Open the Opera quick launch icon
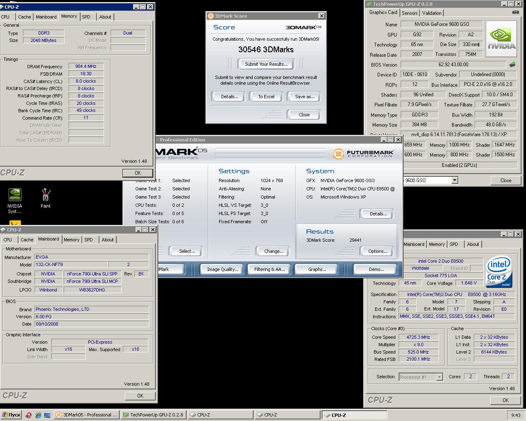The image size is (526, 421). [28, 415]
